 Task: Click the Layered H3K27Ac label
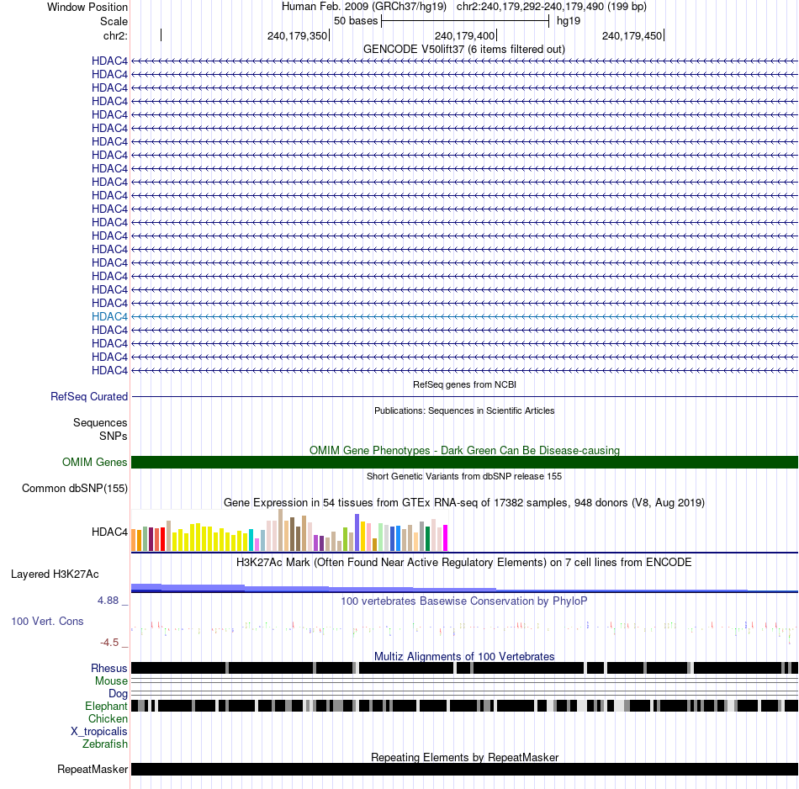55,575
